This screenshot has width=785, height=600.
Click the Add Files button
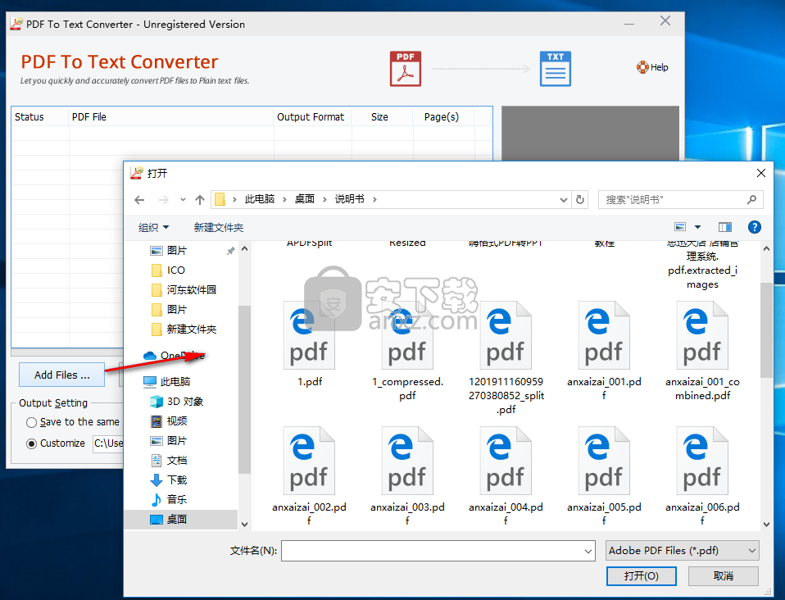coord(62,375)
